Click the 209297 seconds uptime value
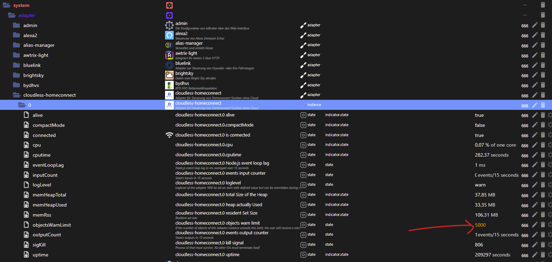The image size is (552, 262). point(492,255)
